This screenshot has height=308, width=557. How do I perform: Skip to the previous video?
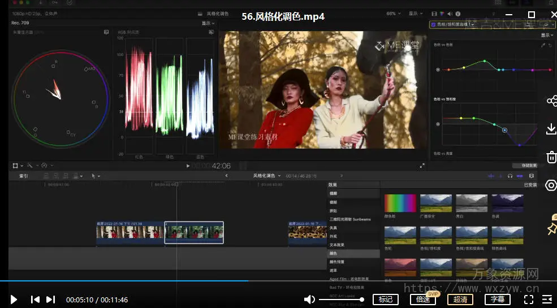pos(35,300)
